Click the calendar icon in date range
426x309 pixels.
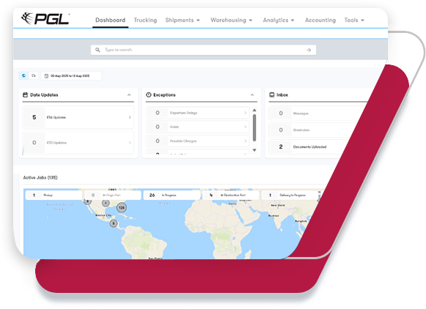(x=46, y=76)
